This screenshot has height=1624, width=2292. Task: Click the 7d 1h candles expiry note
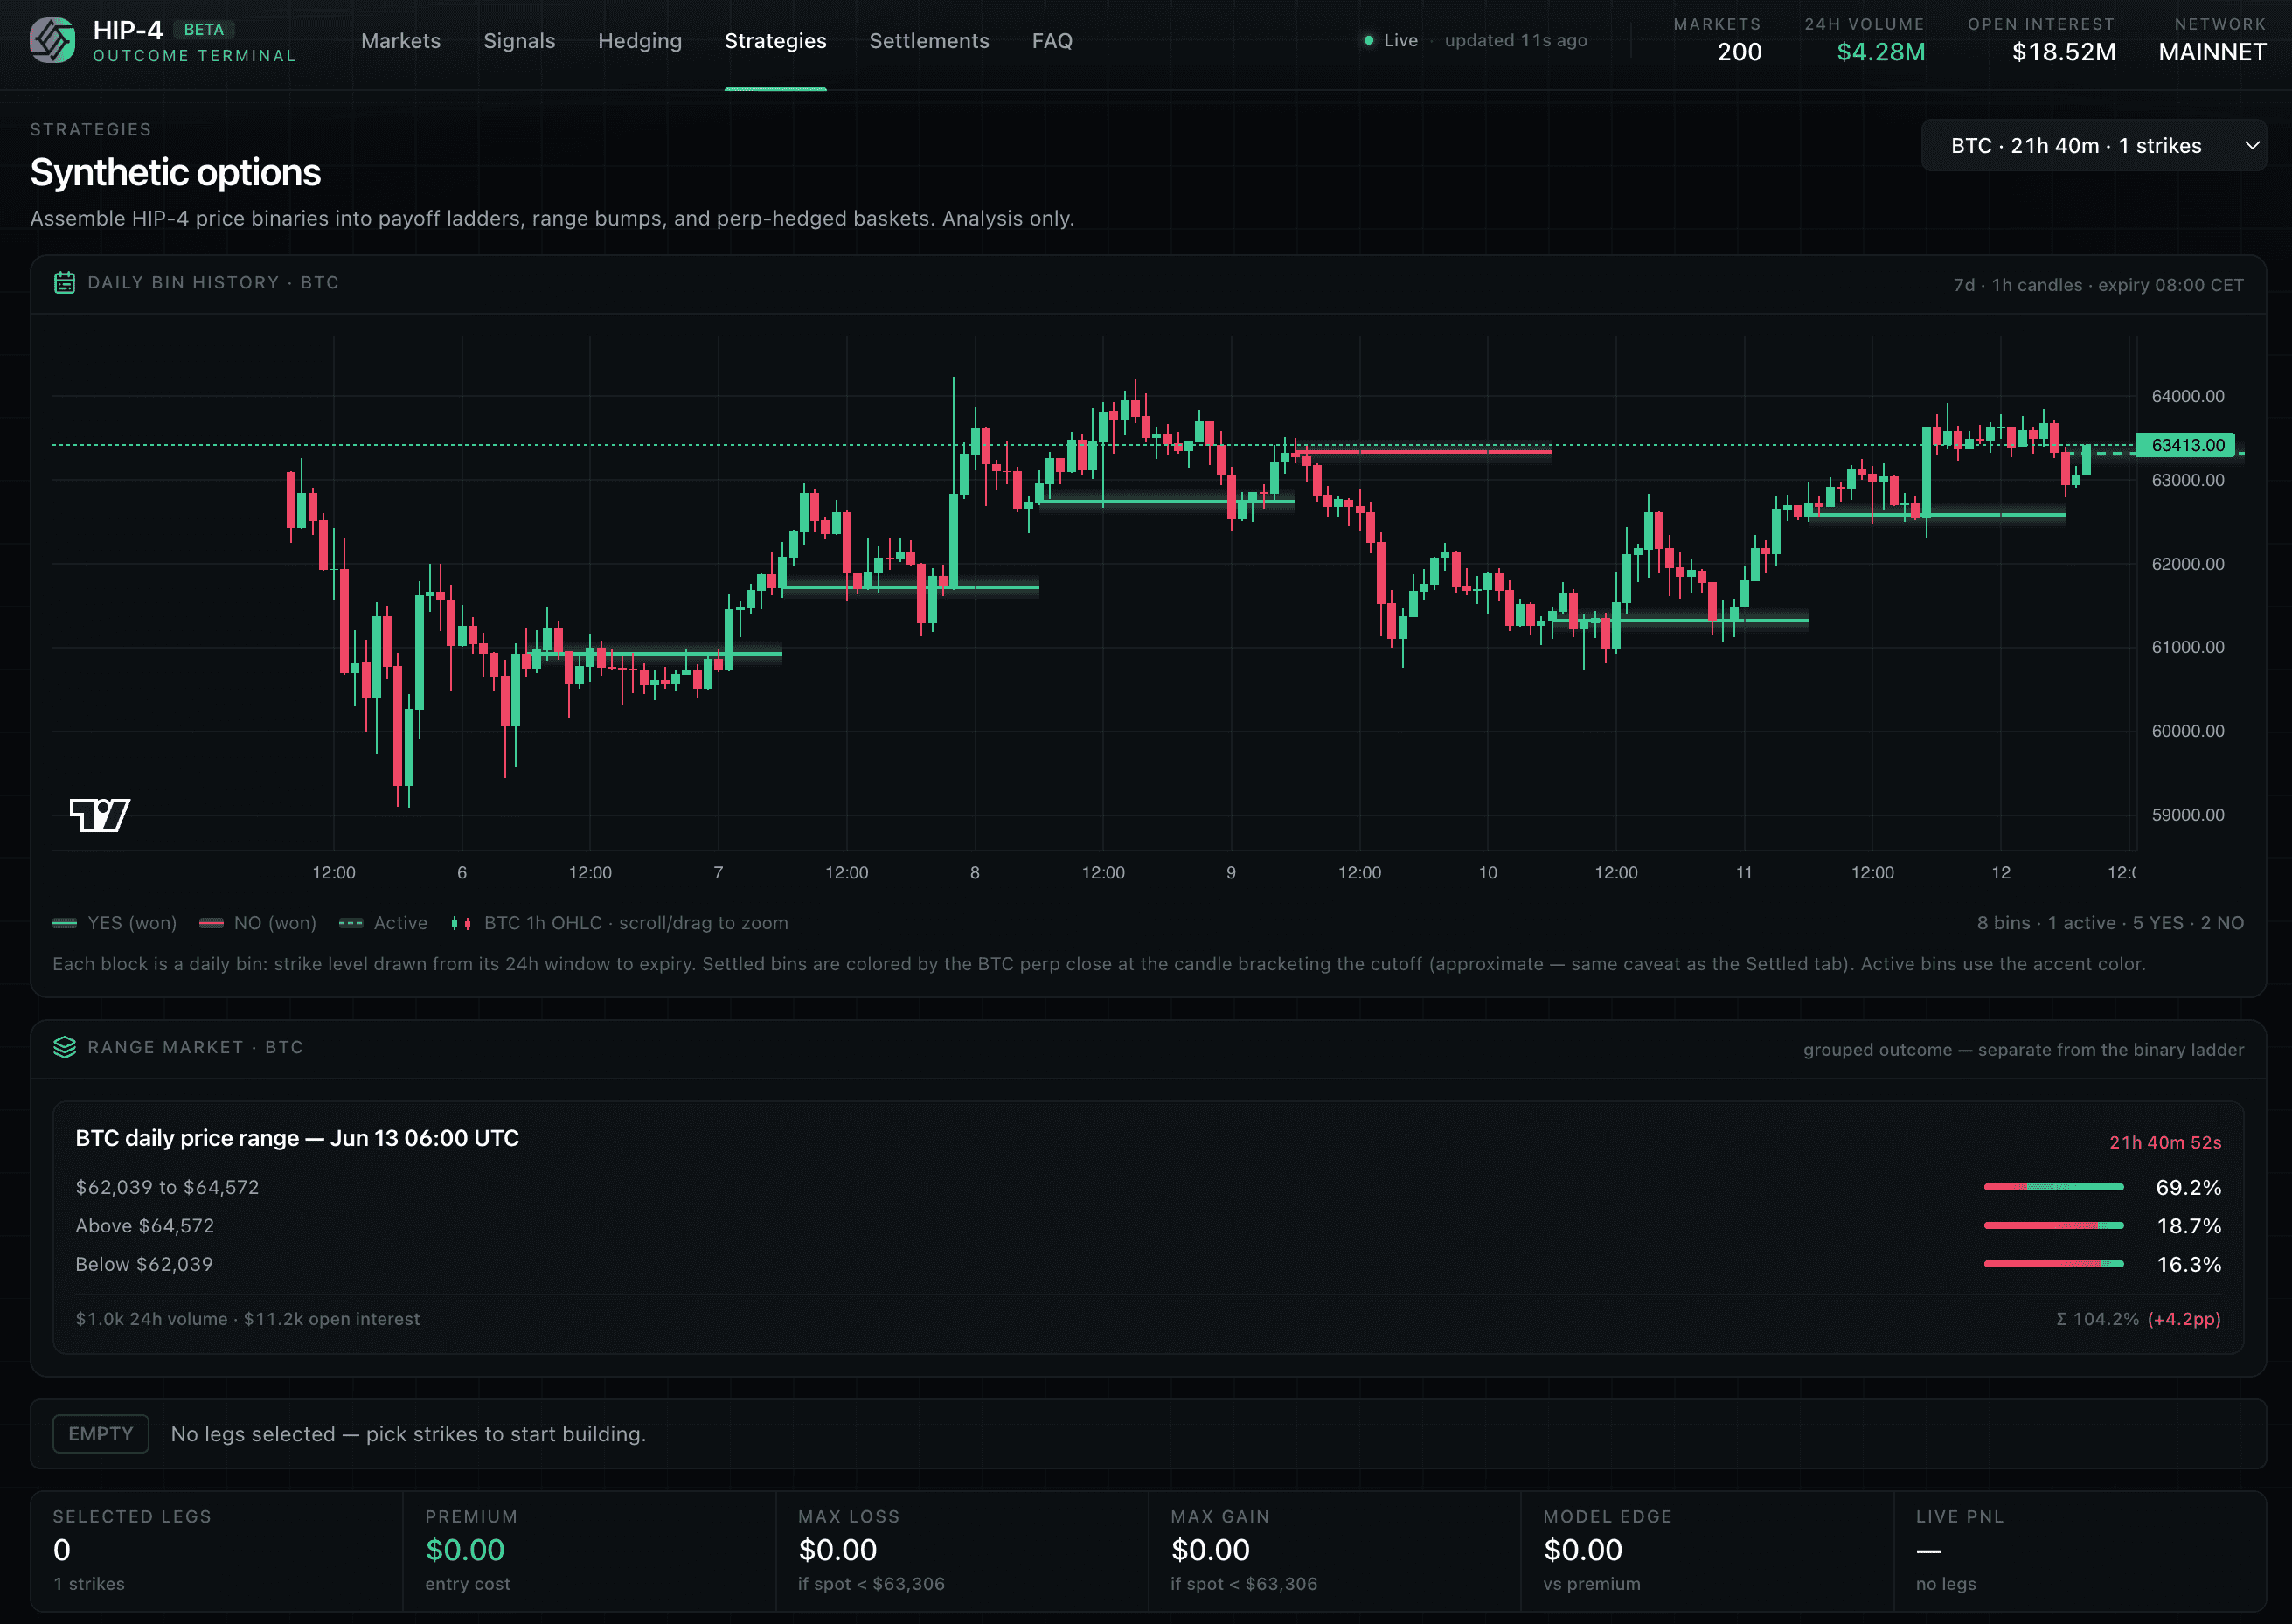click(x=2098, y=285)
